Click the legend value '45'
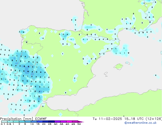Screen dimensions: 162x125 coord(73,124)
